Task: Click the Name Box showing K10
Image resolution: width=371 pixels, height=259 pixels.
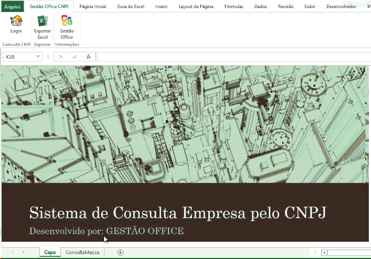Action: coord(23,57)
